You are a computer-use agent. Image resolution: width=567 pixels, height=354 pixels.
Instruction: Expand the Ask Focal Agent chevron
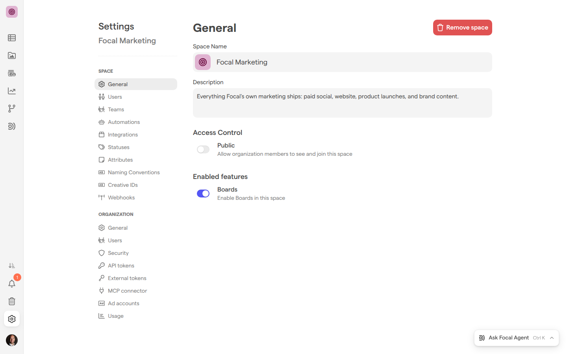(x=552, y=338)
